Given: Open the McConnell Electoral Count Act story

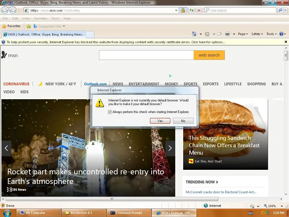Looking at the screenshot, I should point(221,192).
